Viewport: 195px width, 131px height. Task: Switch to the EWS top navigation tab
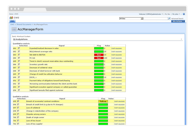click(x=12, y=21)
